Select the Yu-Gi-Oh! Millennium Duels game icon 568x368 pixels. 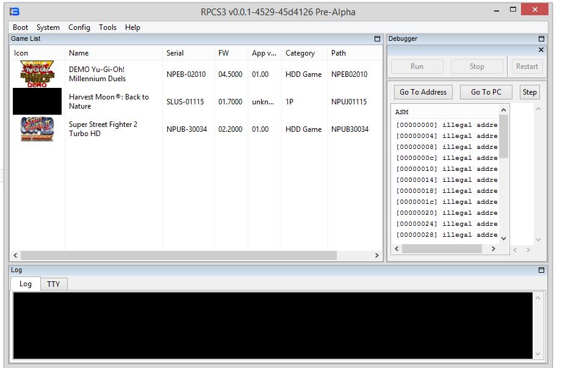(x=37, y=74)
